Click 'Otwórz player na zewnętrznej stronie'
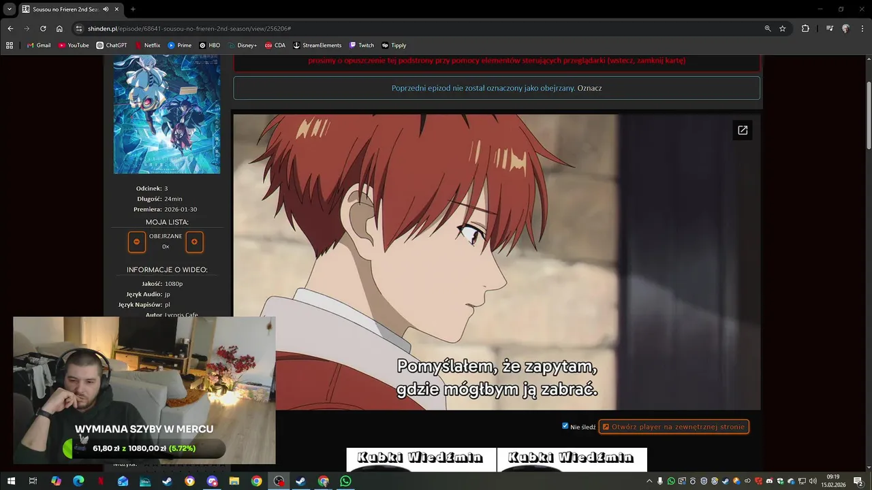 click(674, 427)
